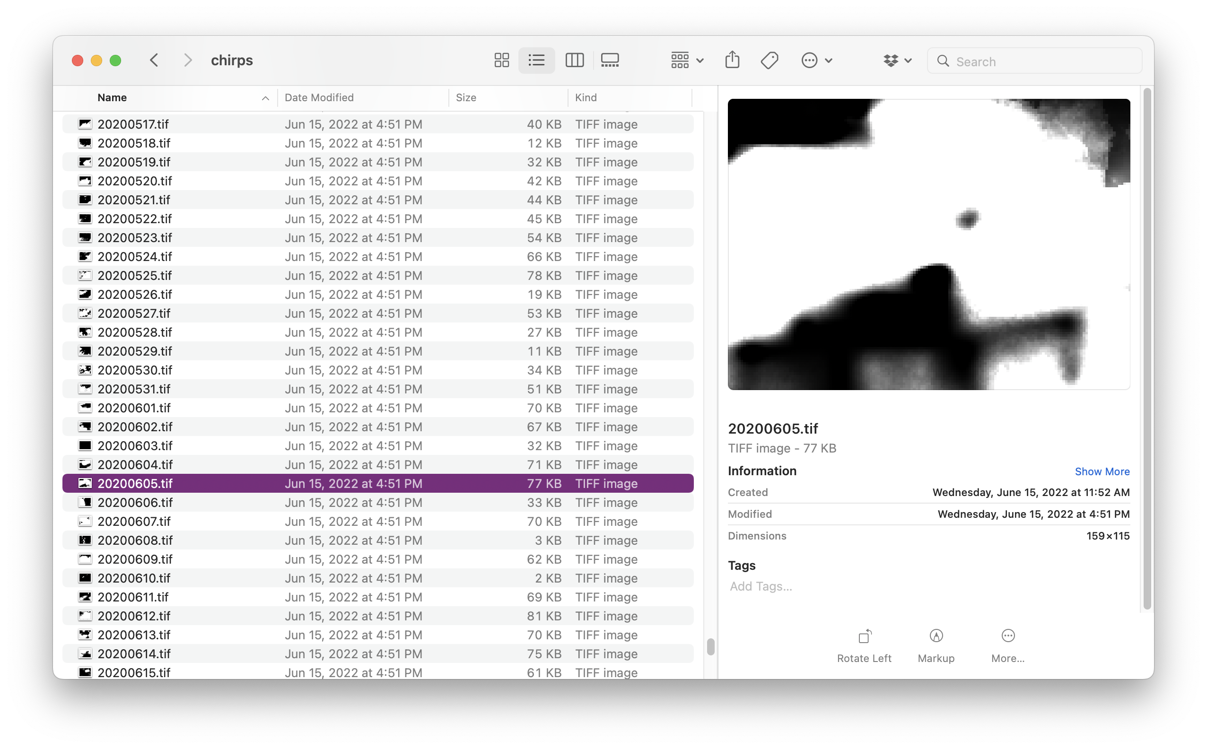
Task: Click Show More in Information section
Action: click(1102, 471)
